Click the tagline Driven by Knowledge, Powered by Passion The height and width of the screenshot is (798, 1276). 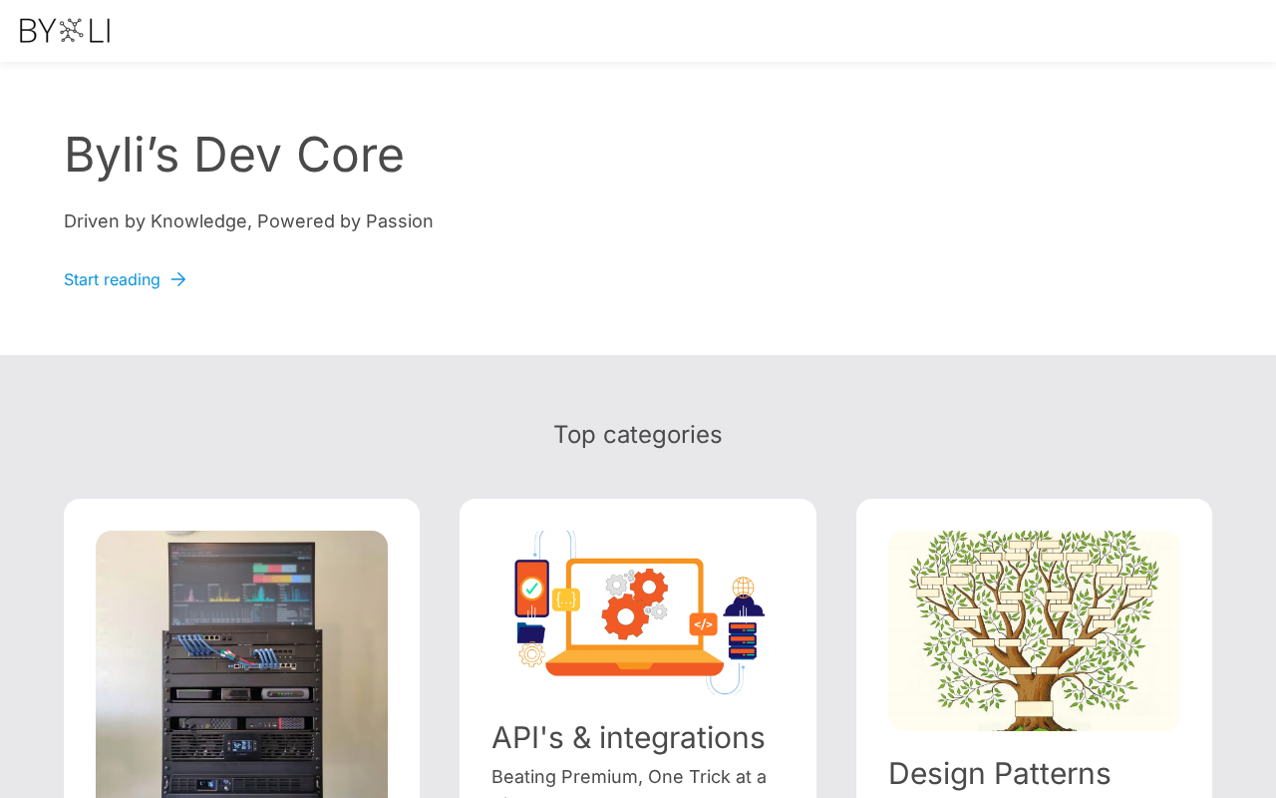[x=248, y=221]
